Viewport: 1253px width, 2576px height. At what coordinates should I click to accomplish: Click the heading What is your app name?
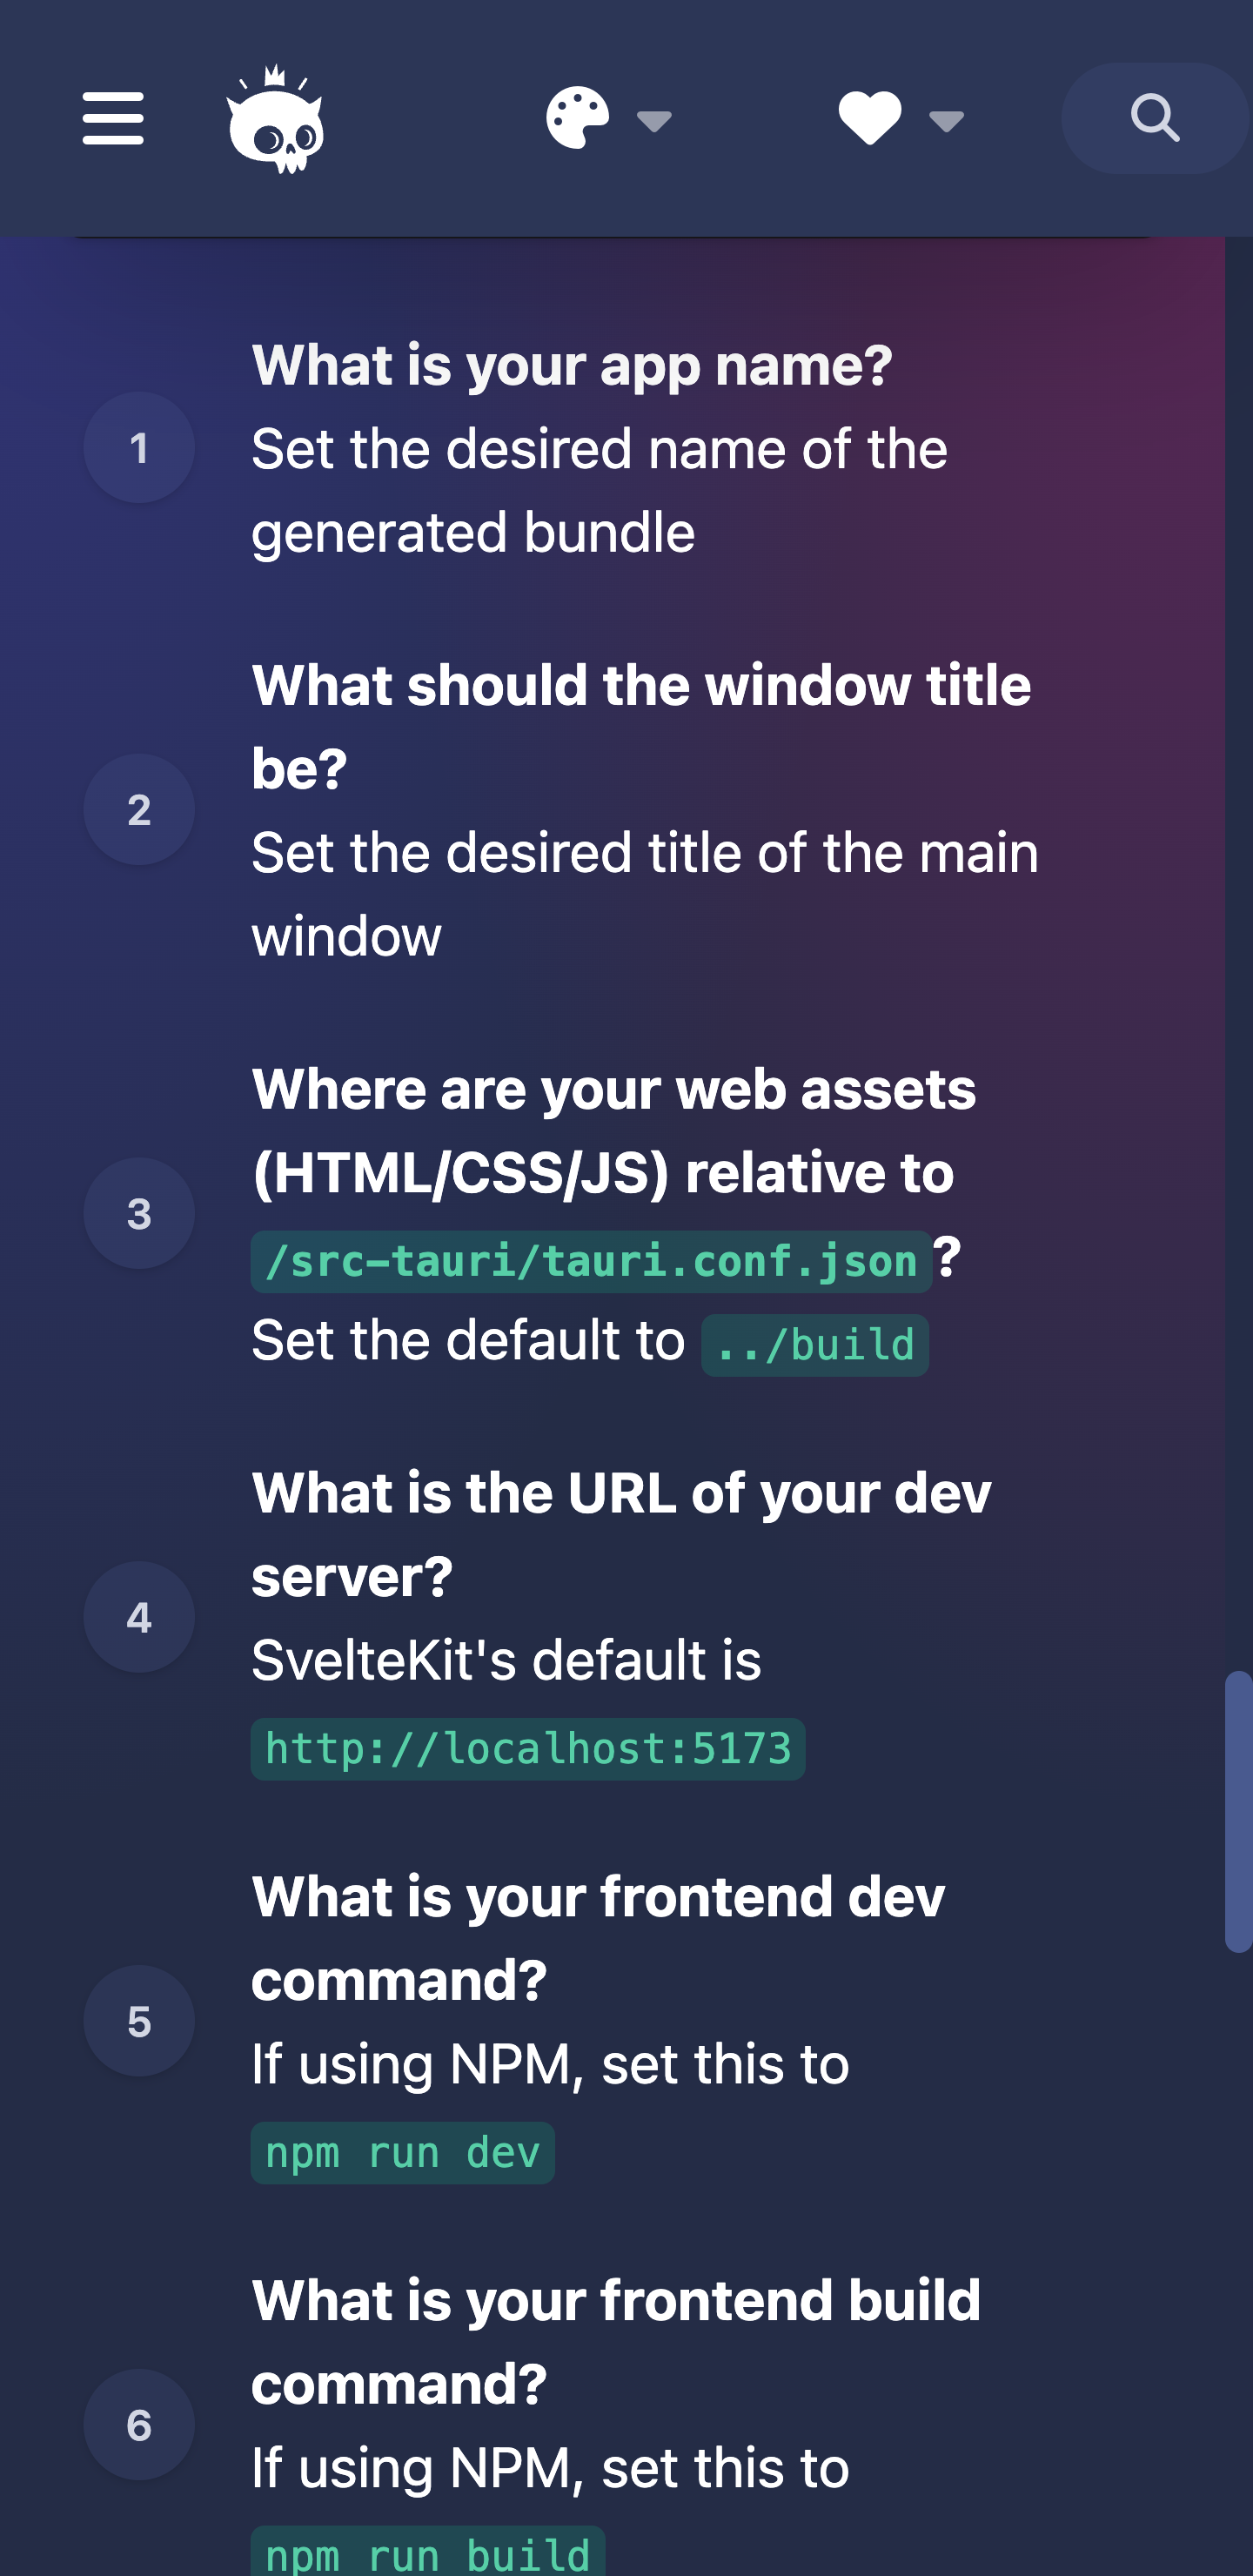click(570, 365)
